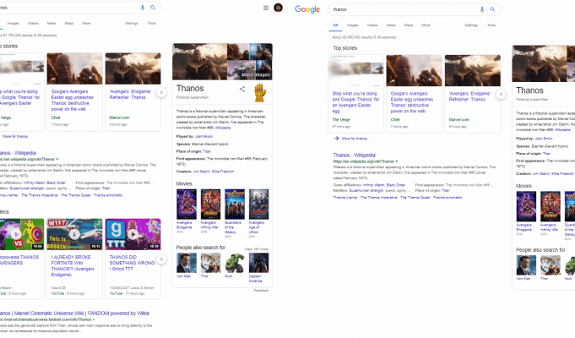Image resolution: width=575 pixels, height=338 pixels.
Task: Select Iron Man thumbnail in left panel
Action: (187, 263)
